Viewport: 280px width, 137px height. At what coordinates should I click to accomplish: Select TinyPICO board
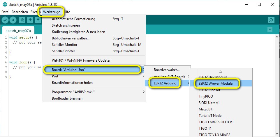[221, 96]
